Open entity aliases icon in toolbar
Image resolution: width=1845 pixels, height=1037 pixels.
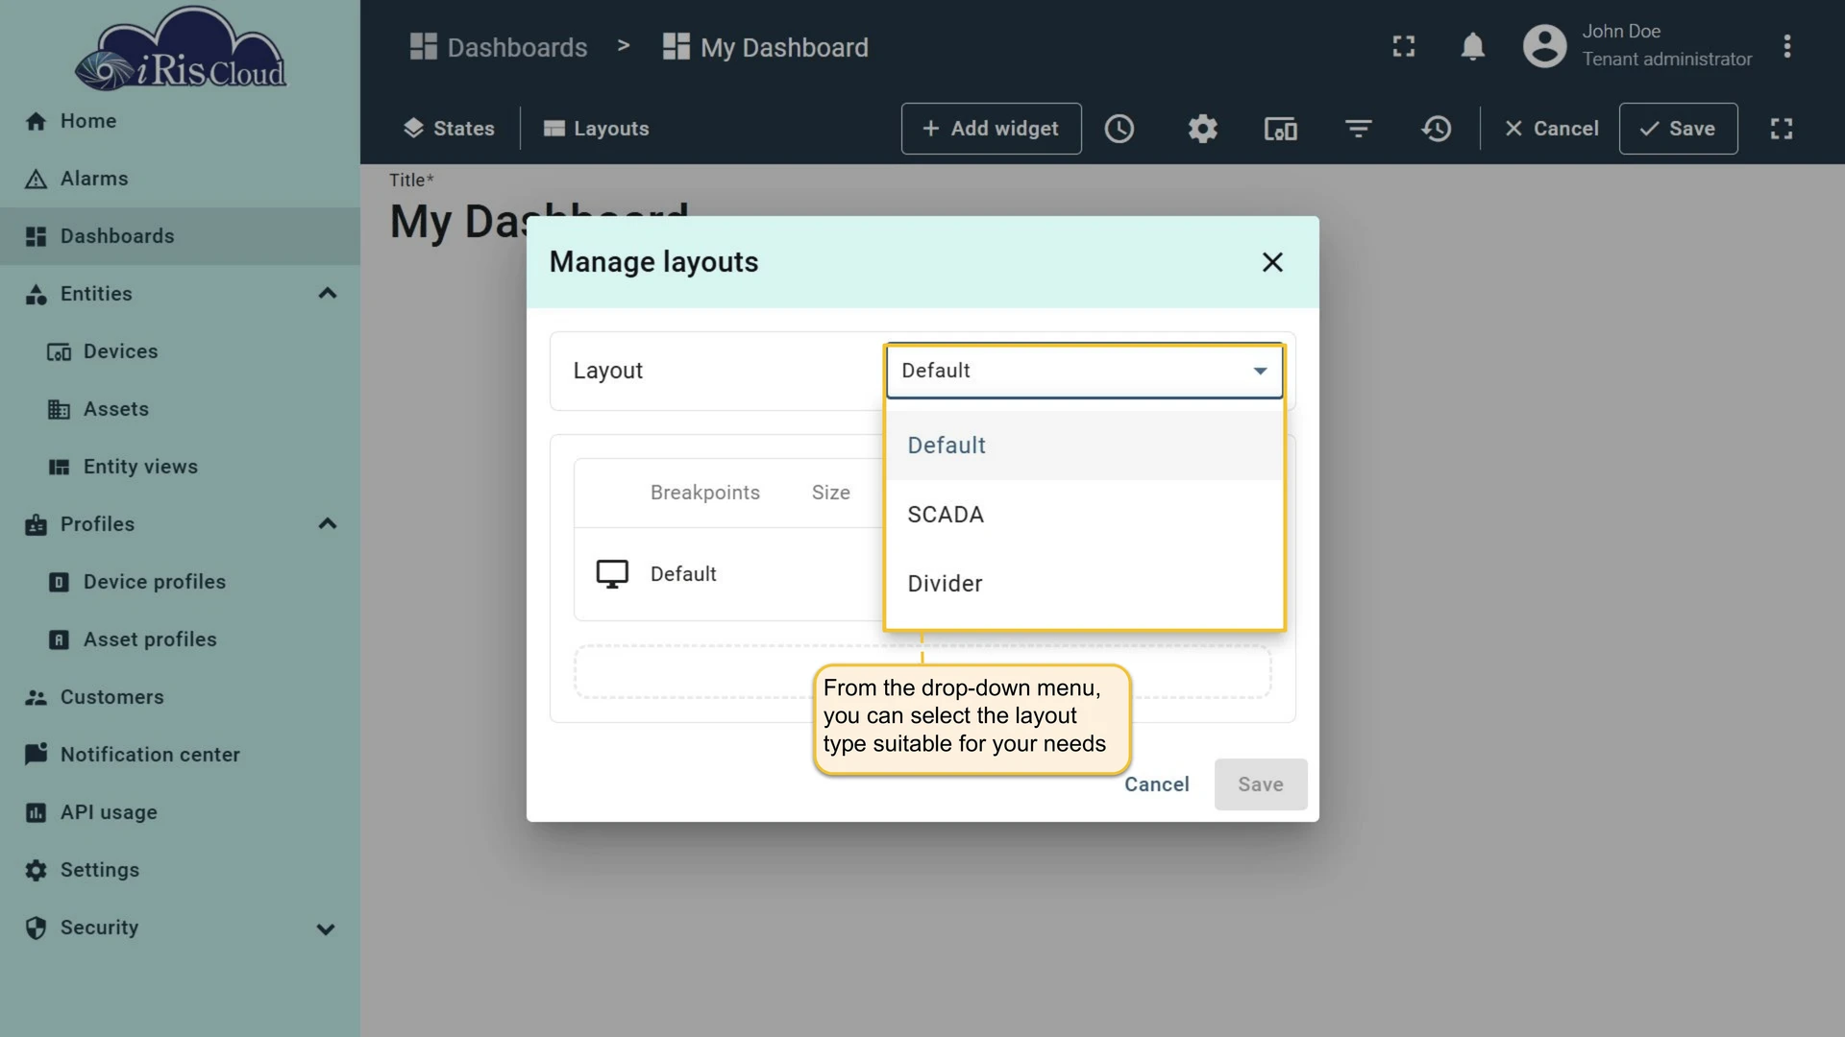click(1281, 129)
